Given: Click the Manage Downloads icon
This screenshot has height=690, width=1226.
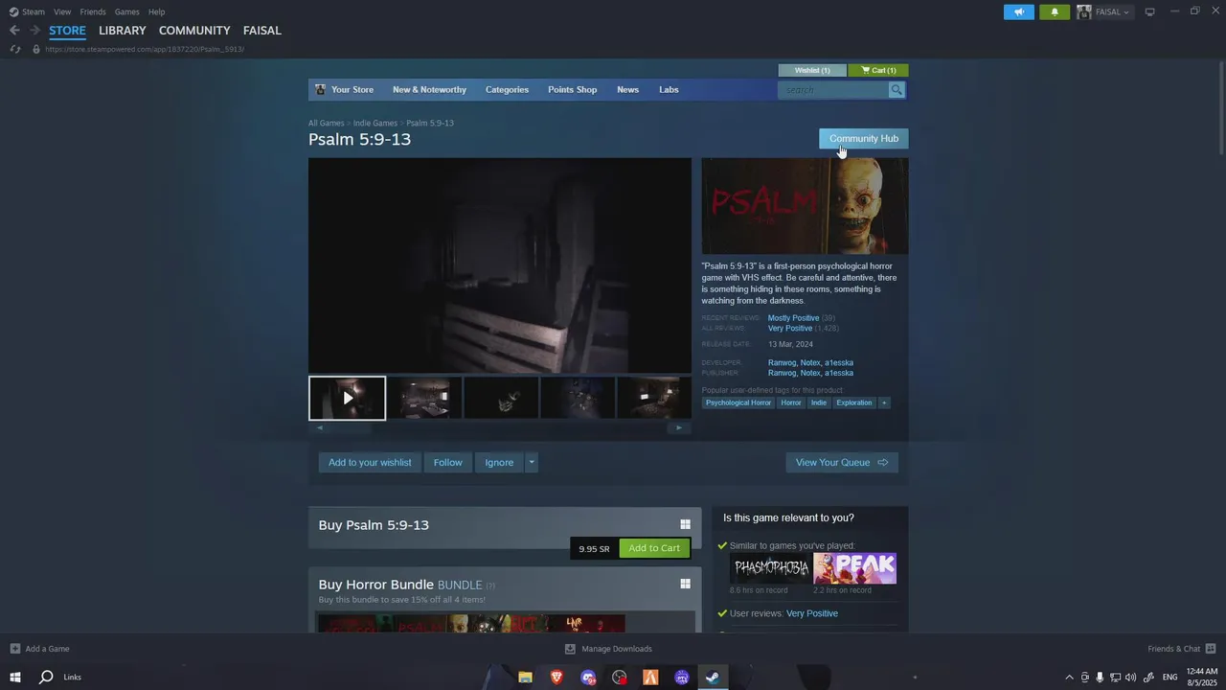Looking at the screenshot, I should point(570,649).
